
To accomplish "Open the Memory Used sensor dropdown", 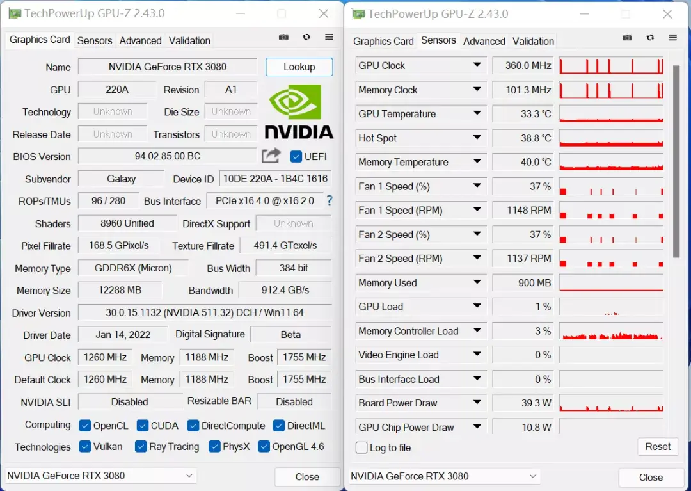I will (476, 282).
